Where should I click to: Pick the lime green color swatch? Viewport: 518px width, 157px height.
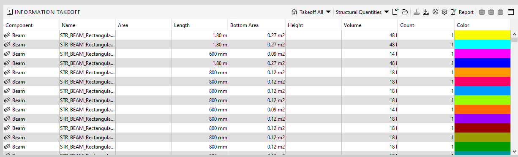pos(483,100)
